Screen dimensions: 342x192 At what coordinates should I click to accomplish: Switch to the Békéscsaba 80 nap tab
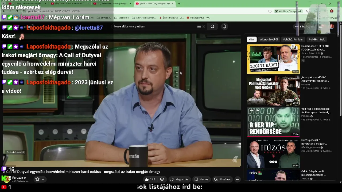112,3
